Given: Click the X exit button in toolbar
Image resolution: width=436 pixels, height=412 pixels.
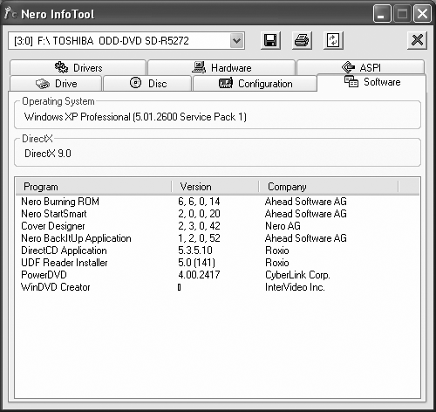Looking at the screenshot, I should point(417,40).
